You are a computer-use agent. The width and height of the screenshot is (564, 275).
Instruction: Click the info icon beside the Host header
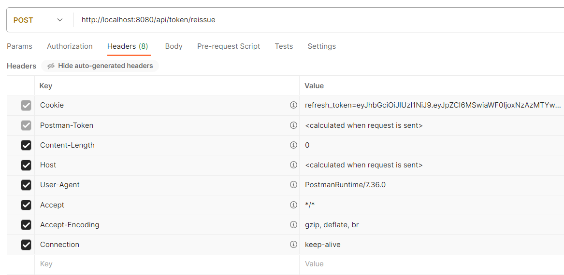pyautogui.click(x=293, y=165)
